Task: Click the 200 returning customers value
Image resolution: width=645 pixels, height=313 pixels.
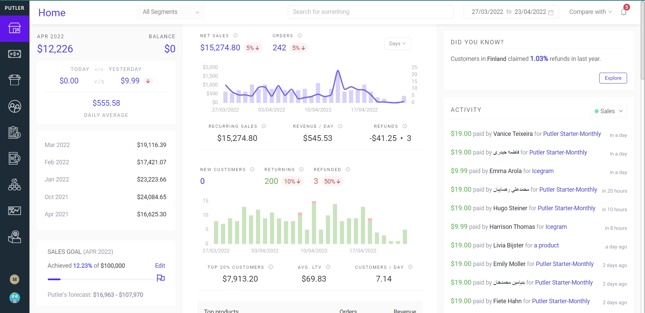Action: [x=271, y=181]
